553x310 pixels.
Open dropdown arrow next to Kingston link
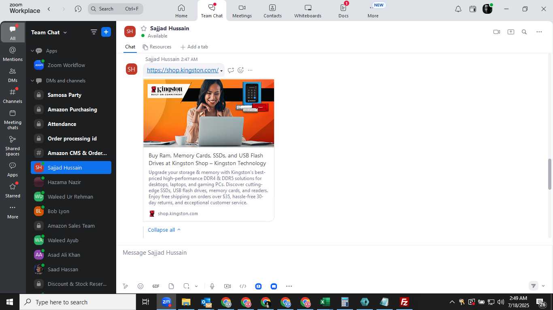(x=221, y=71)
